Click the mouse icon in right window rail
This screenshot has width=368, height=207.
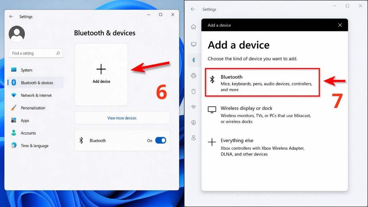[194, 91]
